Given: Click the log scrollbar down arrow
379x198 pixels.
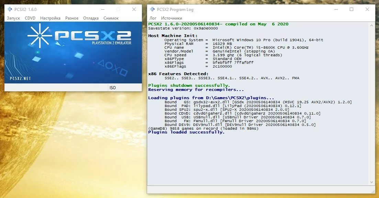Looking at the screenshot, I should click(x=371, y=182).
